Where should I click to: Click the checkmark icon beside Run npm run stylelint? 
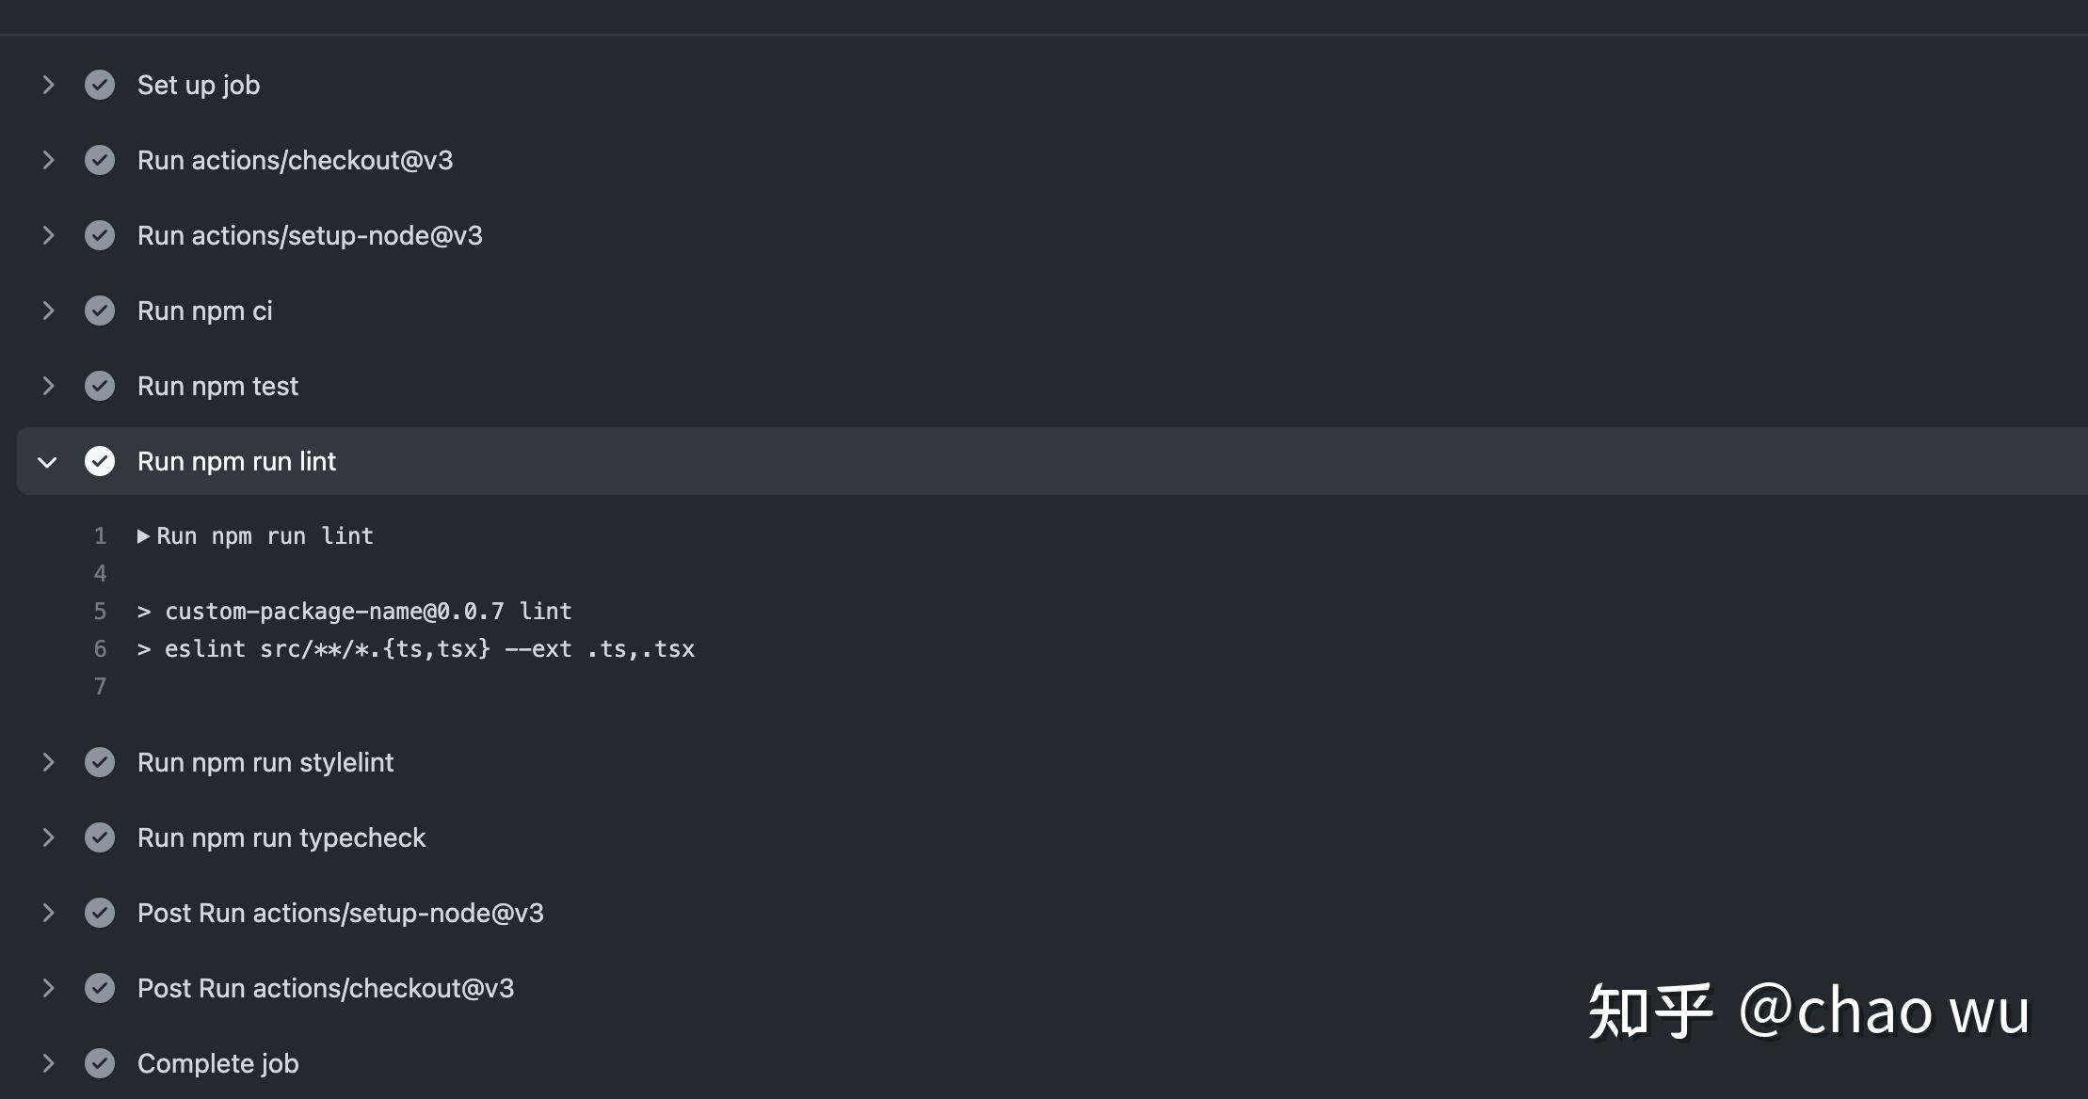[x=100, y=762]
